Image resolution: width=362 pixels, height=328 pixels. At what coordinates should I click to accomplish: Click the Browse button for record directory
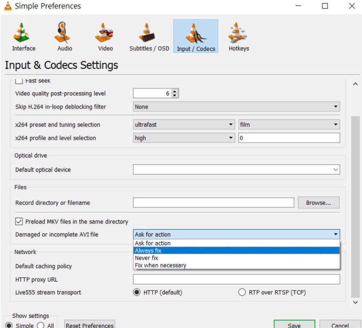click(318, 202)
